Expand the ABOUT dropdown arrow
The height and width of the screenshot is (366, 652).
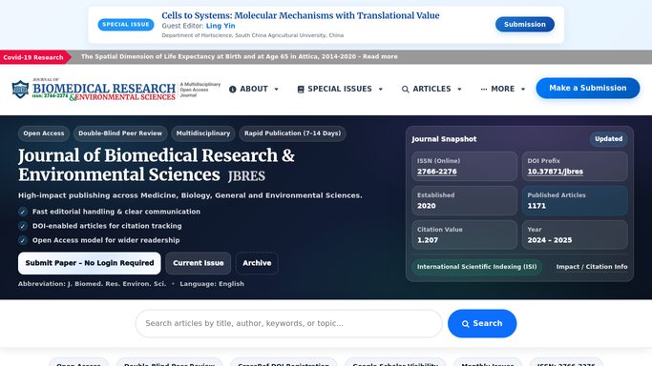(x=277, y=90)
